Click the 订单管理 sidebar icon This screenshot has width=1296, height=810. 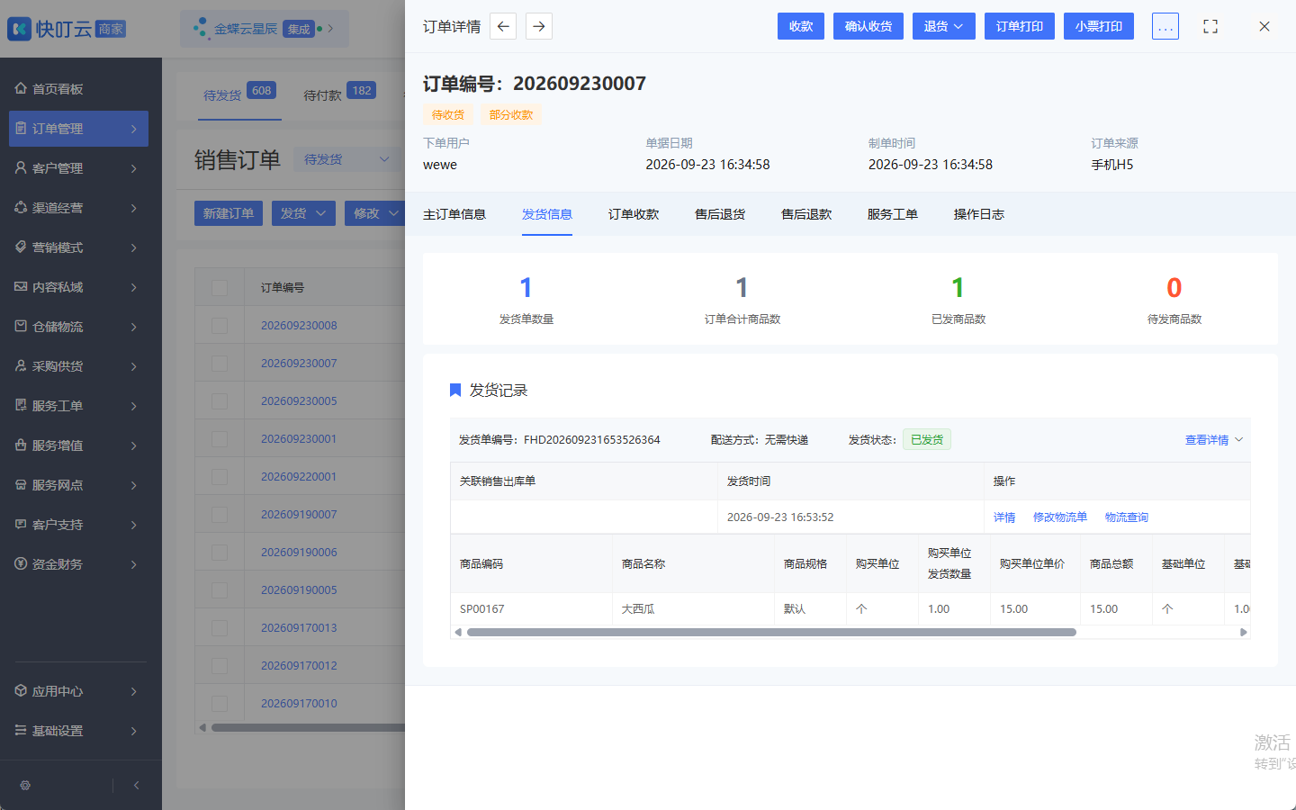pyautogui.click(x=21, y=128)
